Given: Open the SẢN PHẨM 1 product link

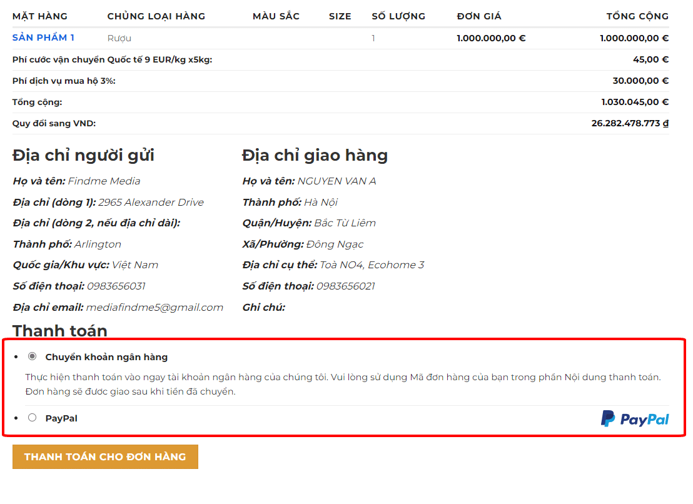Looking at the screenshot, I should 43,38.
